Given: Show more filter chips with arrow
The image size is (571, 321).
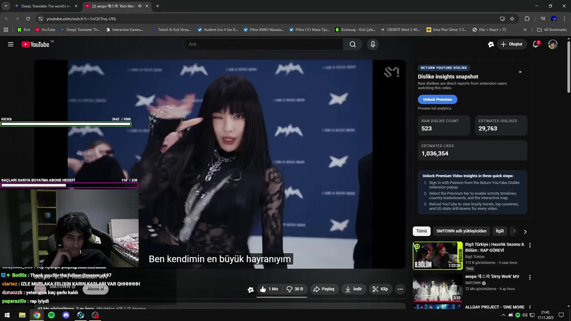Looking at the screenshot, I should 525,231.
